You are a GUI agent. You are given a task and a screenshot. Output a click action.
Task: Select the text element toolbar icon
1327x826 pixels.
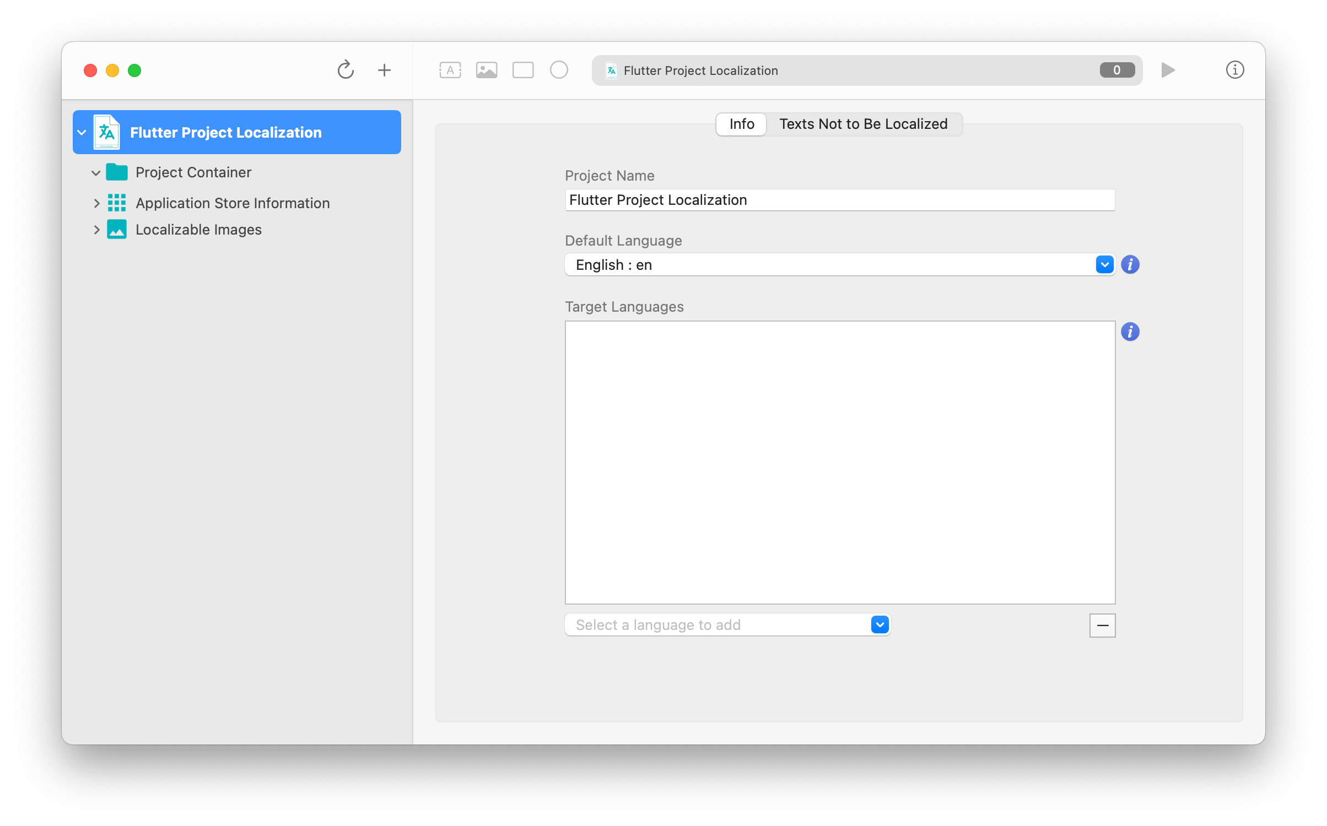[x=450, y=70]
